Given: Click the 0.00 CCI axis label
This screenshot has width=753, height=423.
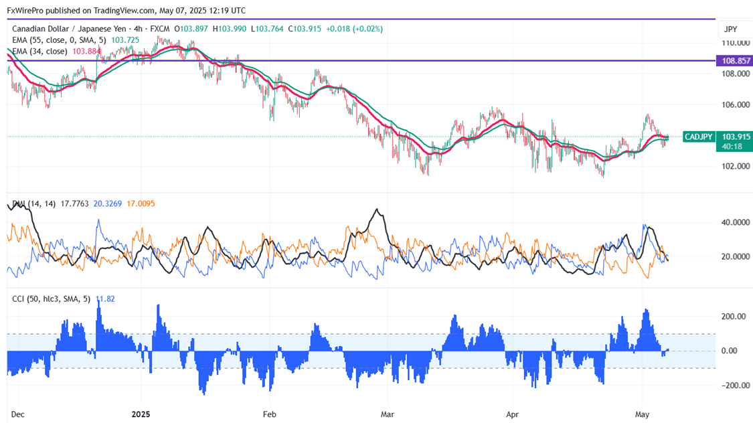Looking at the screenshot, I should pos(730,351).
